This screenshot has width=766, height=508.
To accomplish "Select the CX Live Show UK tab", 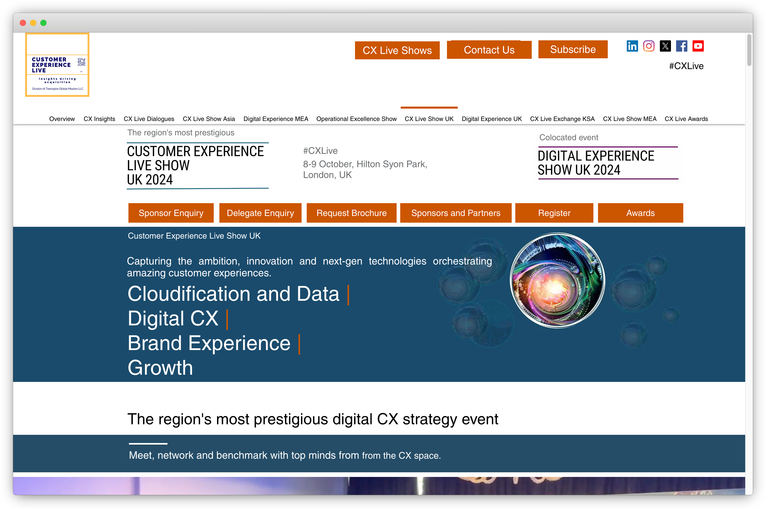I will 429,119.
